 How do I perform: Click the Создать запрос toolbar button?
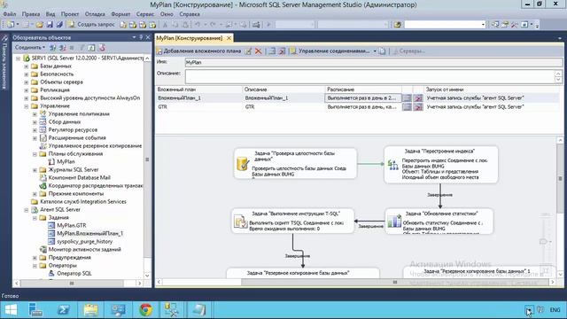point(92,24)
